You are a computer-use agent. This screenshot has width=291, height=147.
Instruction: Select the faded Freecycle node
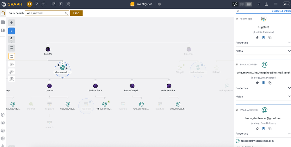[189, 49]
